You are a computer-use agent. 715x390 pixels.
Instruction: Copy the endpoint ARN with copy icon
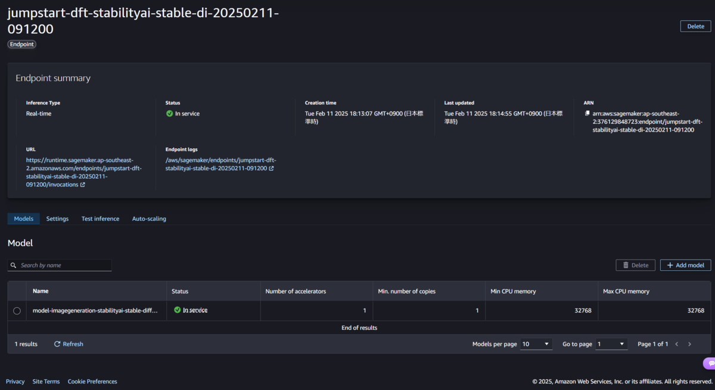click(587, 113)
